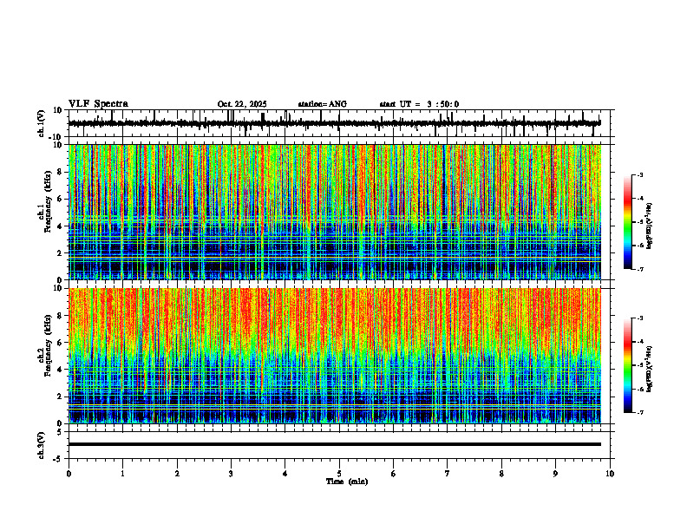Image resolution: width=687 pixels, height=531 pixels.
Task: Click the time axis tick label "3"
Action: coord(231,474)
